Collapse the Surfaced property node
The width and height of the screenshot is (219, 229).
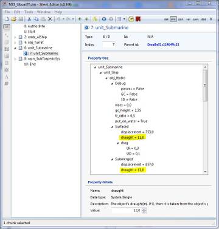point(112,127)
